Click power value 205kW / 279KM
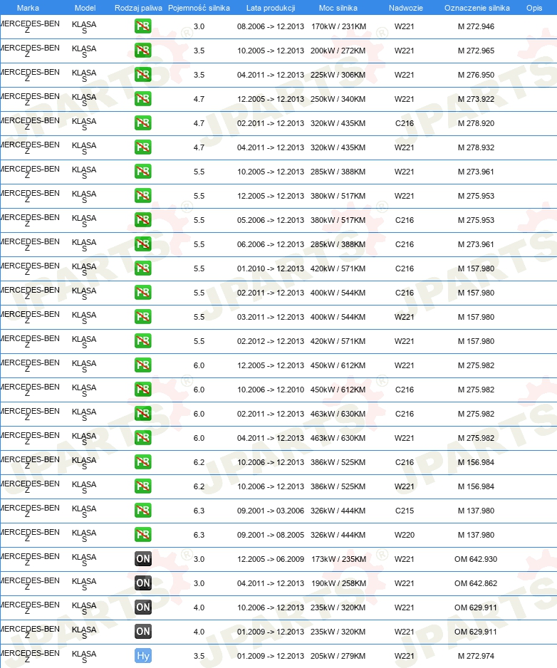The height and width of the screenshot is (668, 557). pyautogui.click(x=338, y=656)
